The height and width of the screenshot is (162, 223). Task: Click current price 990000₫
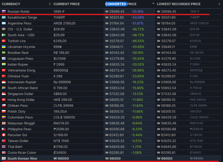click(x=61, y=70)
